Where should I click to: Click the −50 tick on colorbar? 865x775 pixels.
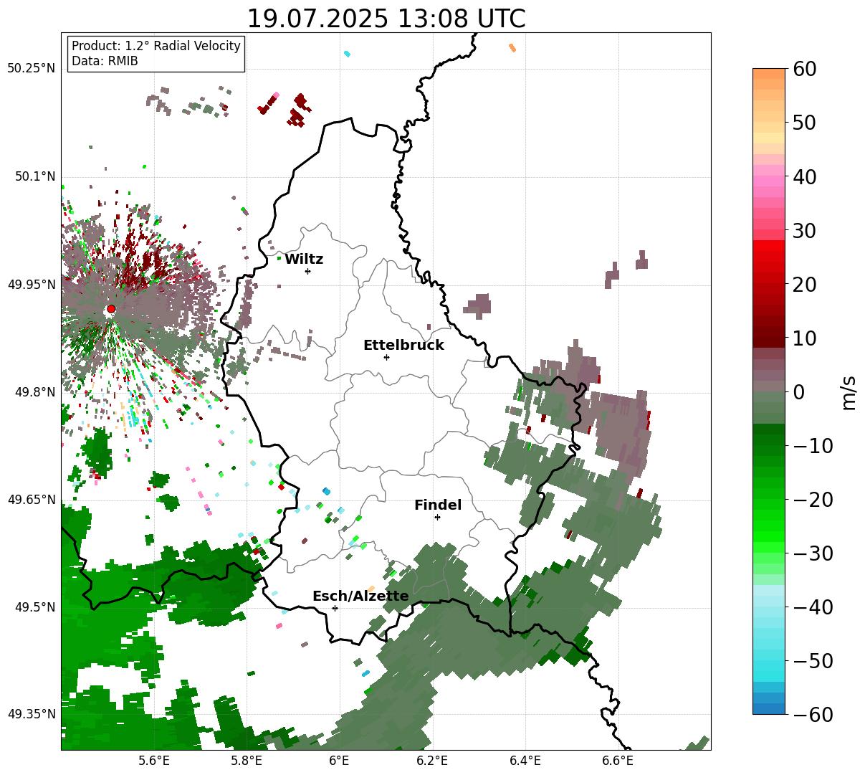coord(813,660)
